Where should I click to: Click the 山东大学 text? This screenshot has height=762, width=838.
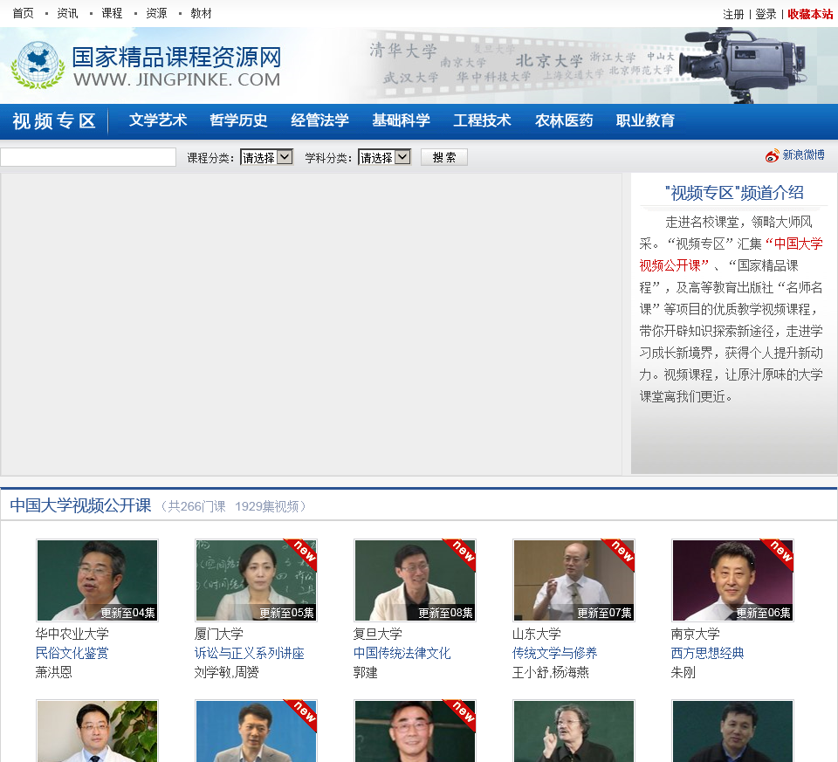pos(537,634)
